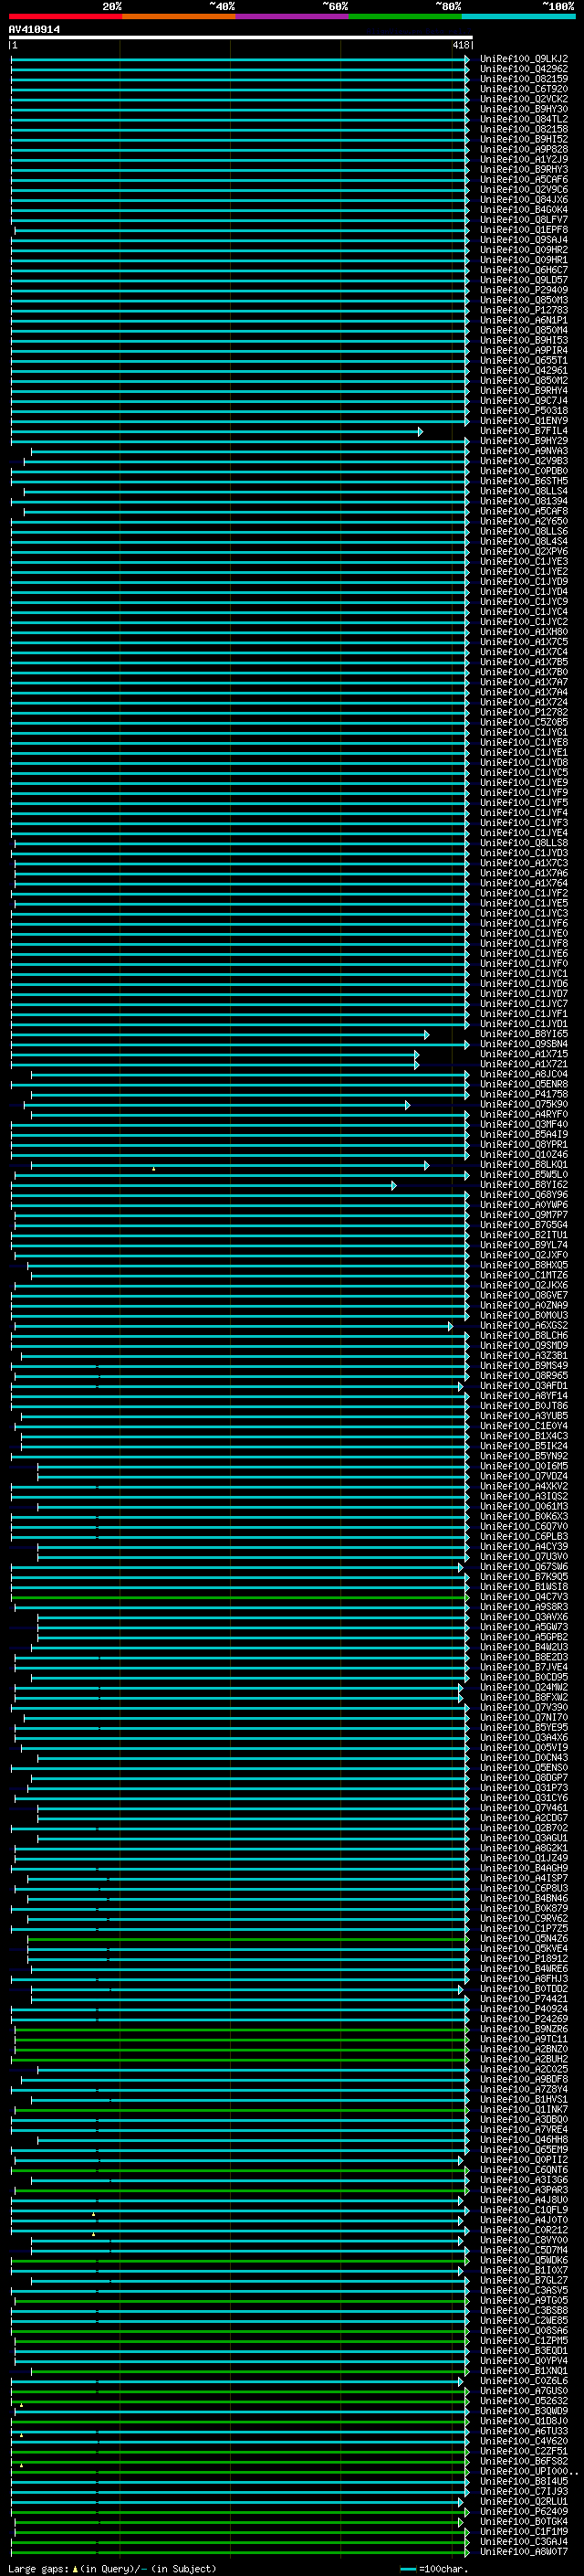The height and width of the screenshot is (2576, 584).
Task: Select the UniRef100_P29409 label
Action: click(x=524, y=290)
